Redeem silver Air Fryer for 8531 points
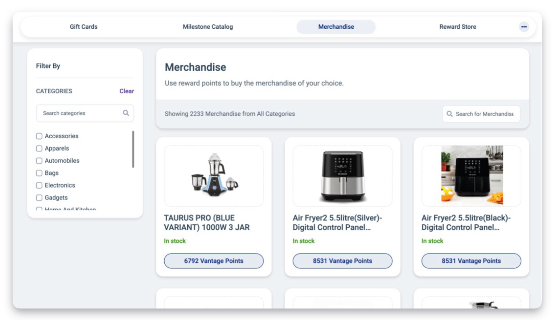 coord(342,261)
